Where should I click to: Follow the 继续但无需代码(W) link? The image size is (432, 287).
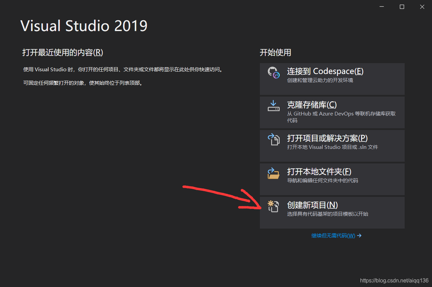pyautogui.click(x=333, y=236)
